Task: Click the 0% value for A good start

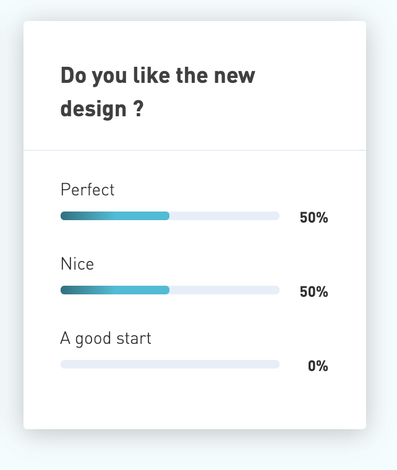Action: click(318, 366)
